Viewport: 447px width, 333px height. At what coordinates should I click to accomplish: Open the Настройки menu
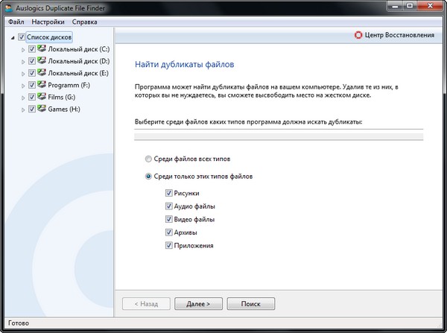pos(48,22)
